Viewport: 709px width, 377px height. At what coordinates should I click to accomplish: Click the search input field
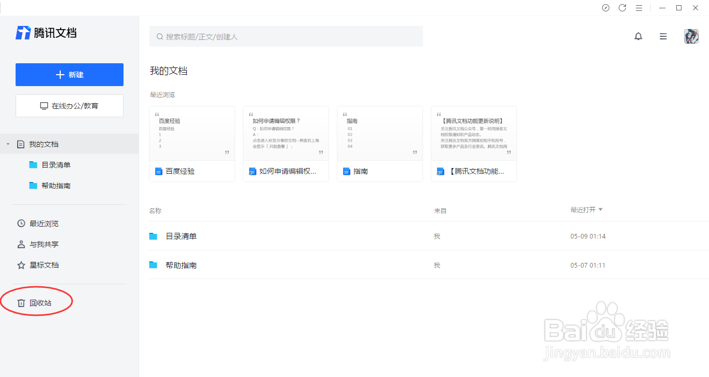285,36
